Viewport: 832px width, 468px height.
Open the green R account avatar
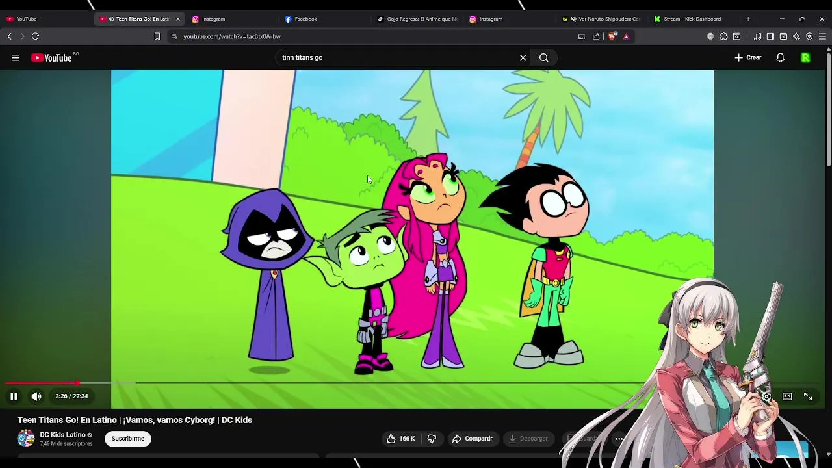click(805, 58)
